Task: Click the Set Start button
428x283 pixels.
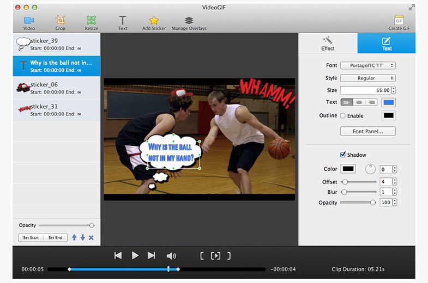Action: pos(31,238)
